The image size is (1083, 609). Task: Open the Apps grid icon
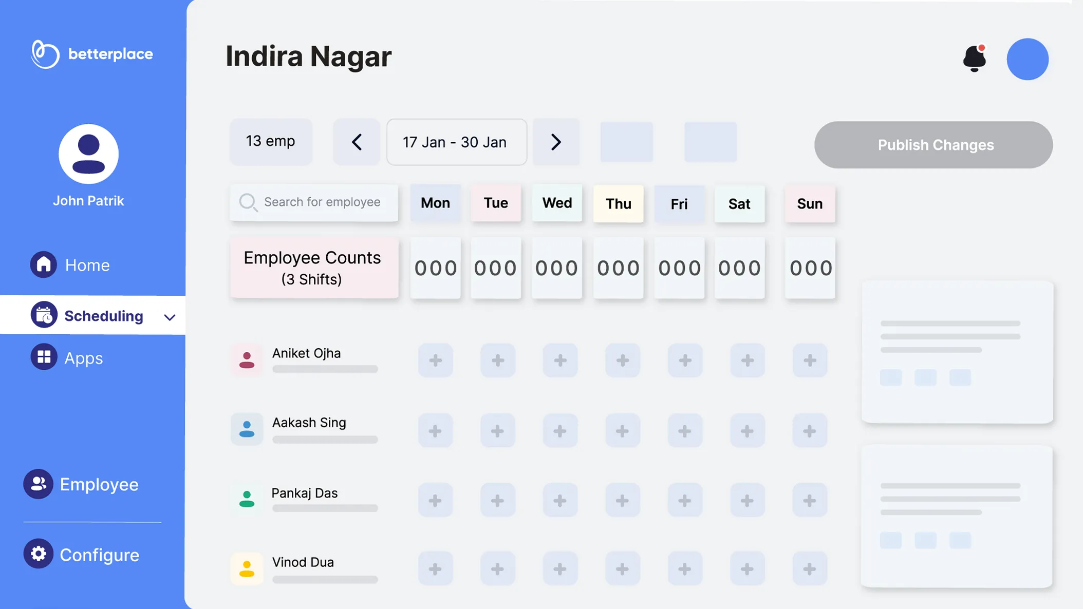pos(44,357)
